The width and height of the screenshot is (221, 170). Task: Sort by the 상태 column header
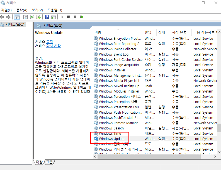pos(163,32)
